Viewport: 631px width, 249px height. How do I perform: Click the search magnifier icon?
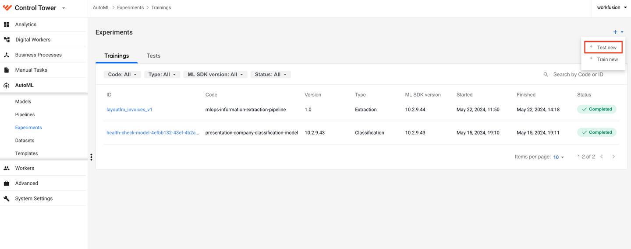tap(546, 75)
